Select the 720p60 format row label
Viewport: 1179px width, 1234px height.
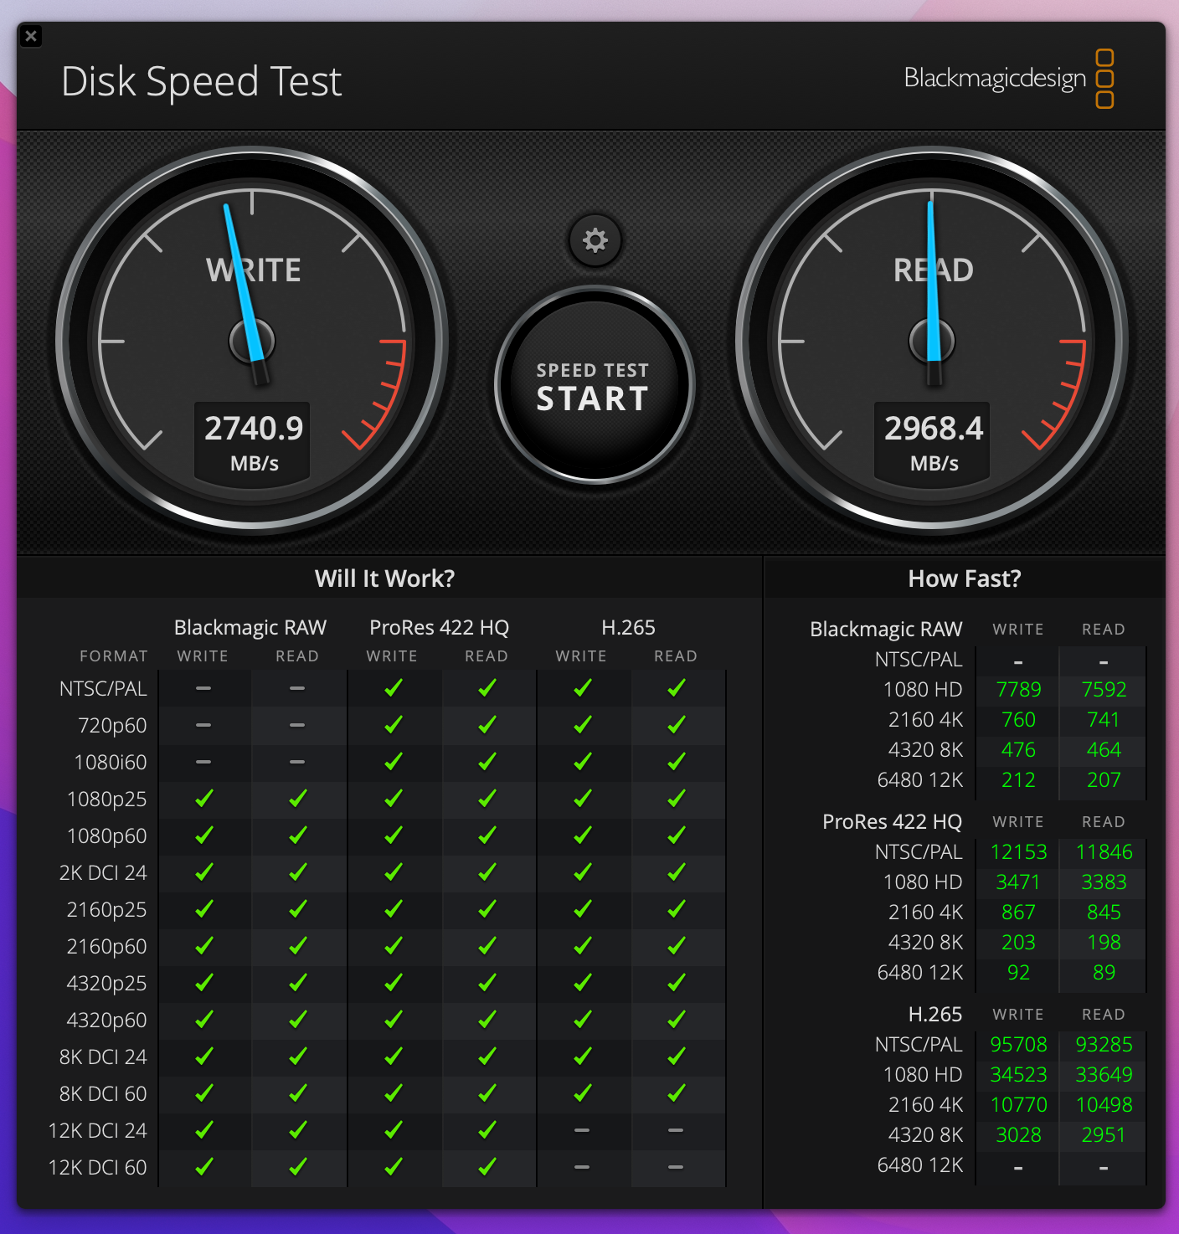pyautogui.click(x=112, y=725)
